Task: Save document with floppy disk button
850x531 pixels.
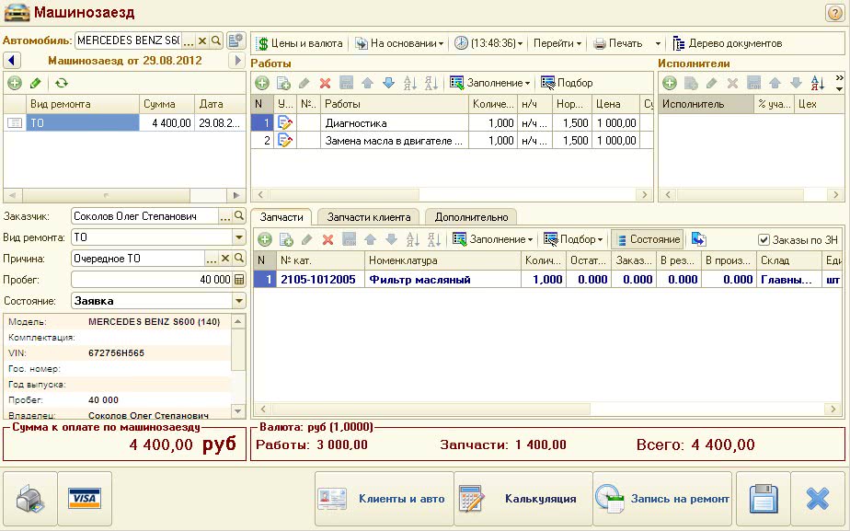Action: [x=764, y=499]
